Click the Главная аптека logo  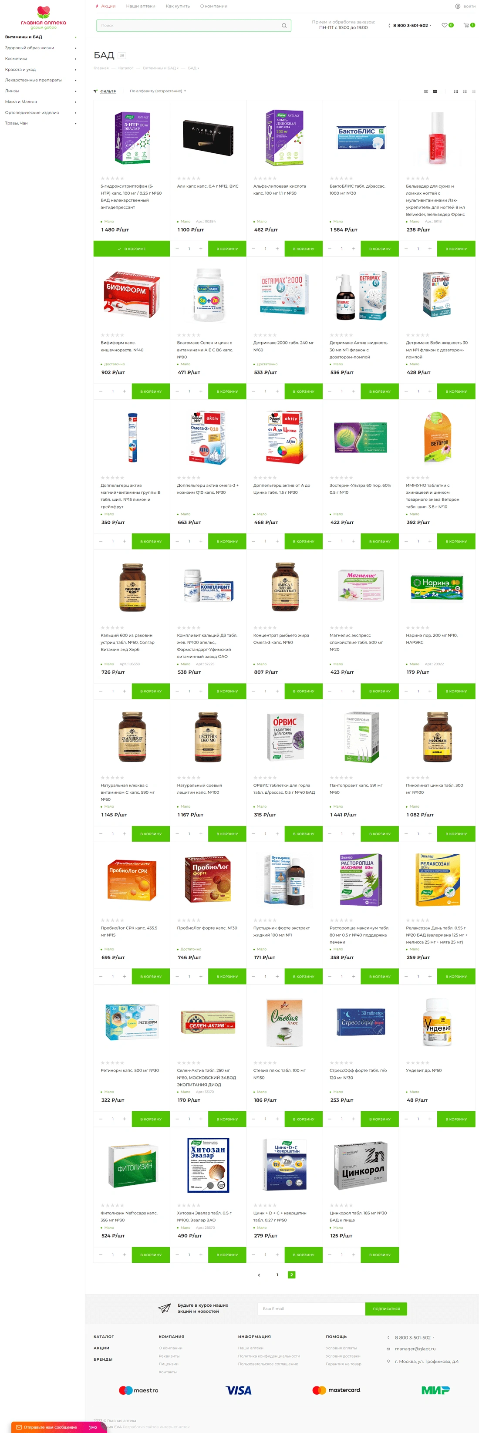point(44,17)
